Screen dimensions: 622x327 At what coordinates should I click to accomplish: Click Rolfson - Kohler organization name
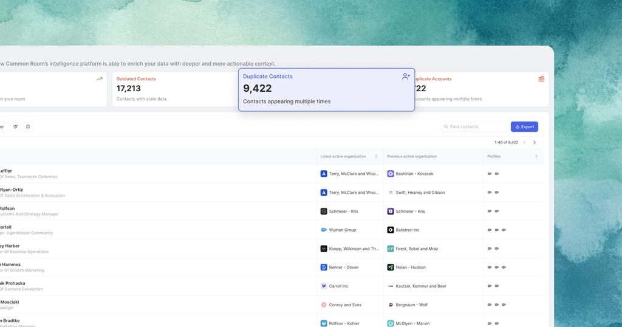pos(344,323)
